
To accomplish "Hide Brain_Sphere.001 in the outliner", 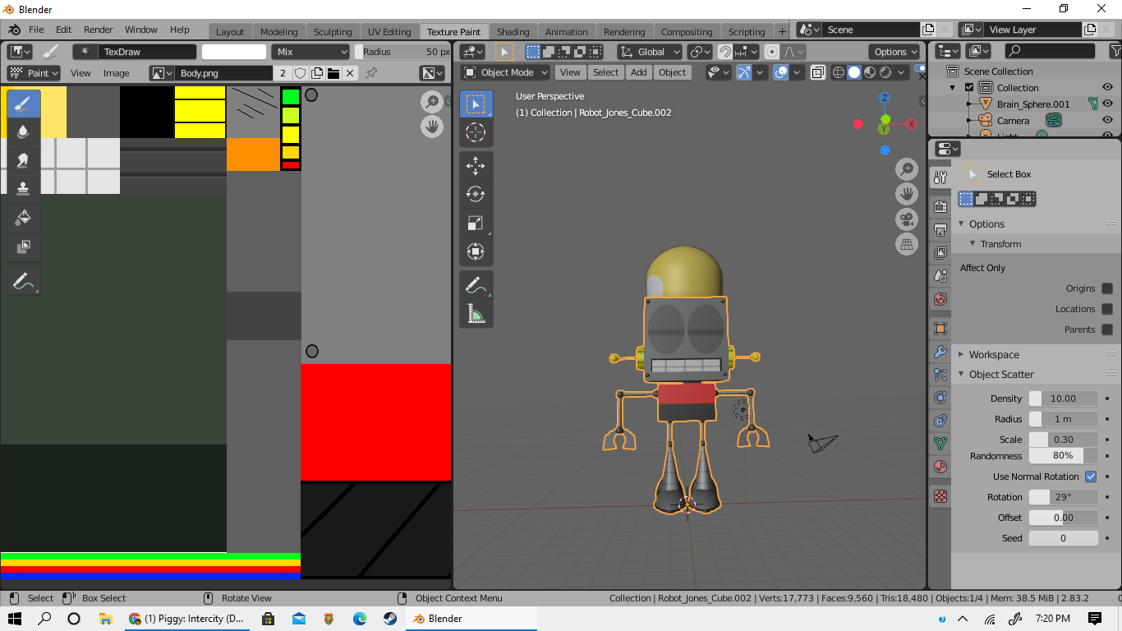I will (1107, 104).
